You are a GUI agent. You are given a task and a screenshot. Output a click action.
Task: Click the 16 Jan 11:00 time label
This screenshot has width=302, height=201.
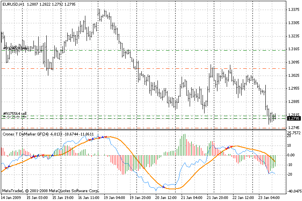pyautogui.click(x=89, y=197)
